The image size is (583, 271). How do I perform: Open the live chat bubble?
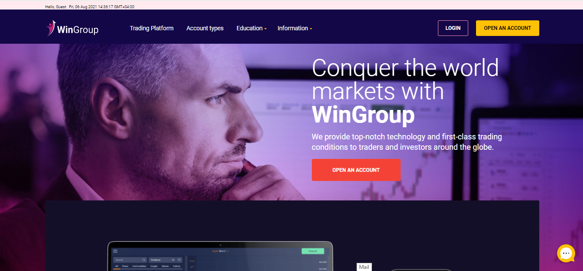point(566,253)
